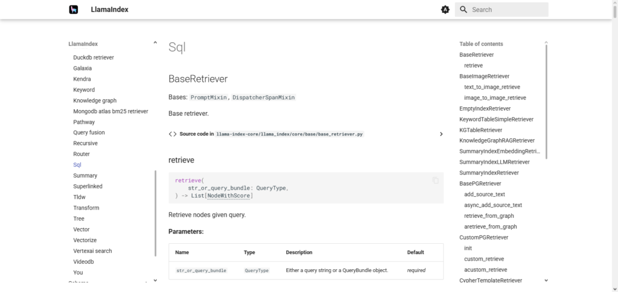Open Mongodb atlas bm25 retriever
Image resolution: width=618 pixels, height=292 pixels.
(111, 111)
